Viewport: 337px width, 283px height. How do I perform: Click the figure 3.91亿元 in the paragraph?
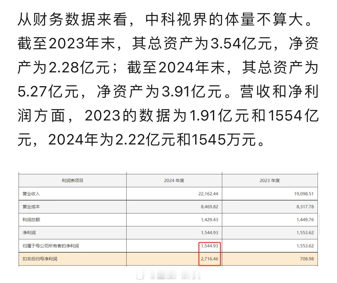[x=192, y=92]
